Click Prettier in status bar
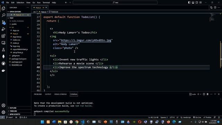Image resolution: width=222 pixels, height=125 pixels. [207, 117]
